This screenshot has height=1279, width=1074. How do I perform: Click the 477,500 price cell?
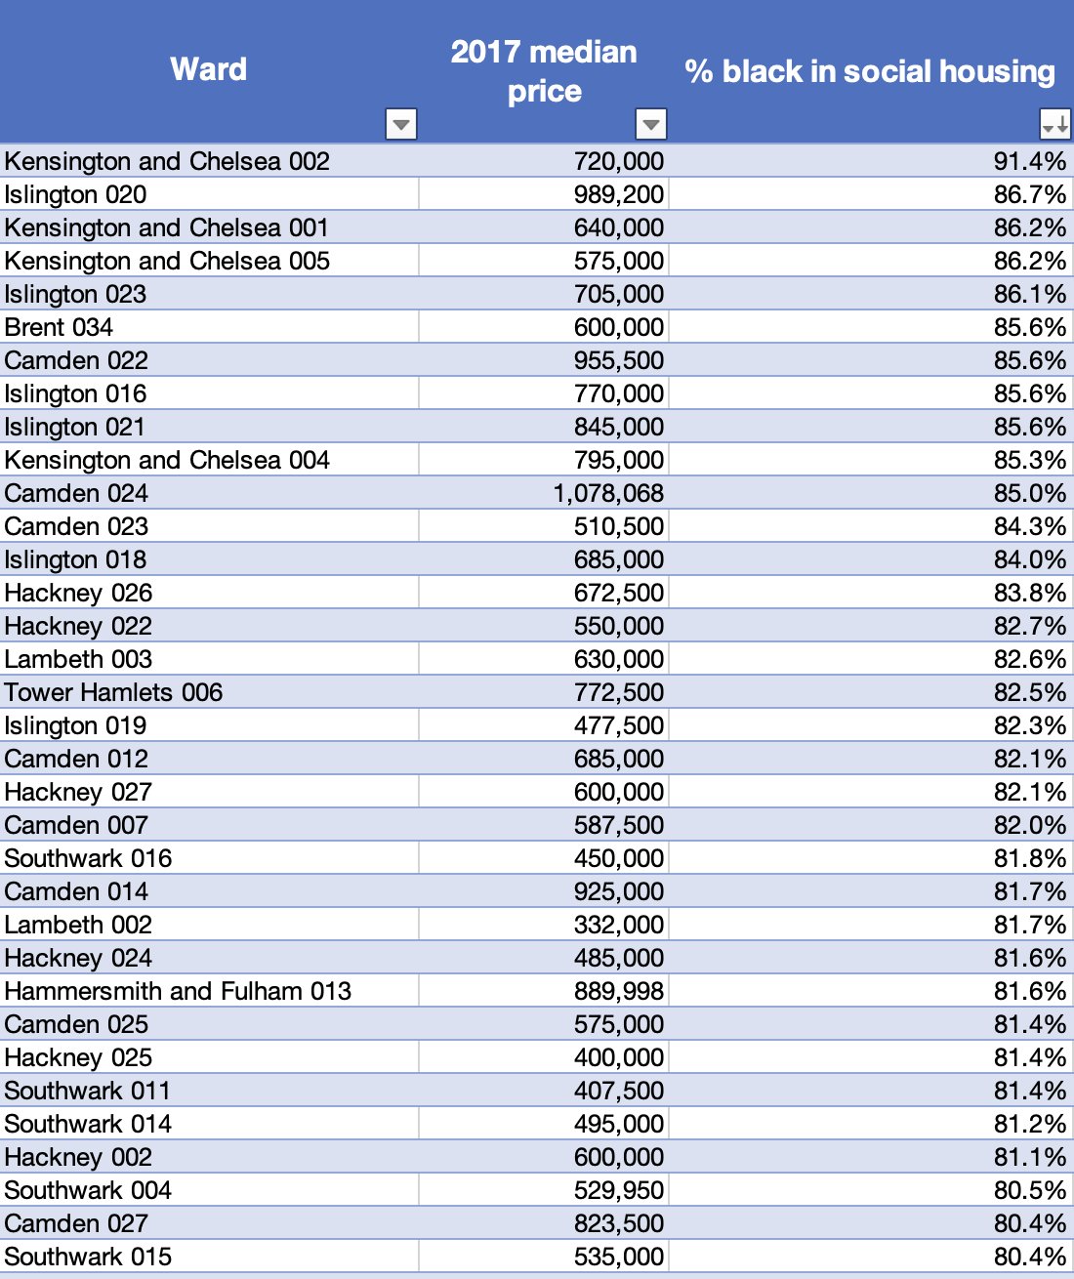[x=544, y=725]
